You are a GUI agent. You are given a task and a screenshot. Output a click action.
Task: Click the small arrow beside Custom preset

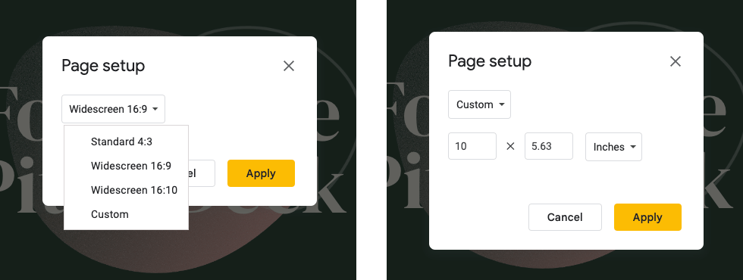click(x=501, y=105)
